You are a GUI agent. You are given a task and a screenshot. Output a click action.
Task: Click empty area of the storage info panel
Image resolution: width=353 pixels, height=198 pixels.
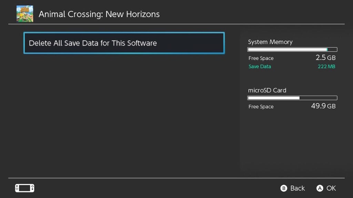coord(292,144)
